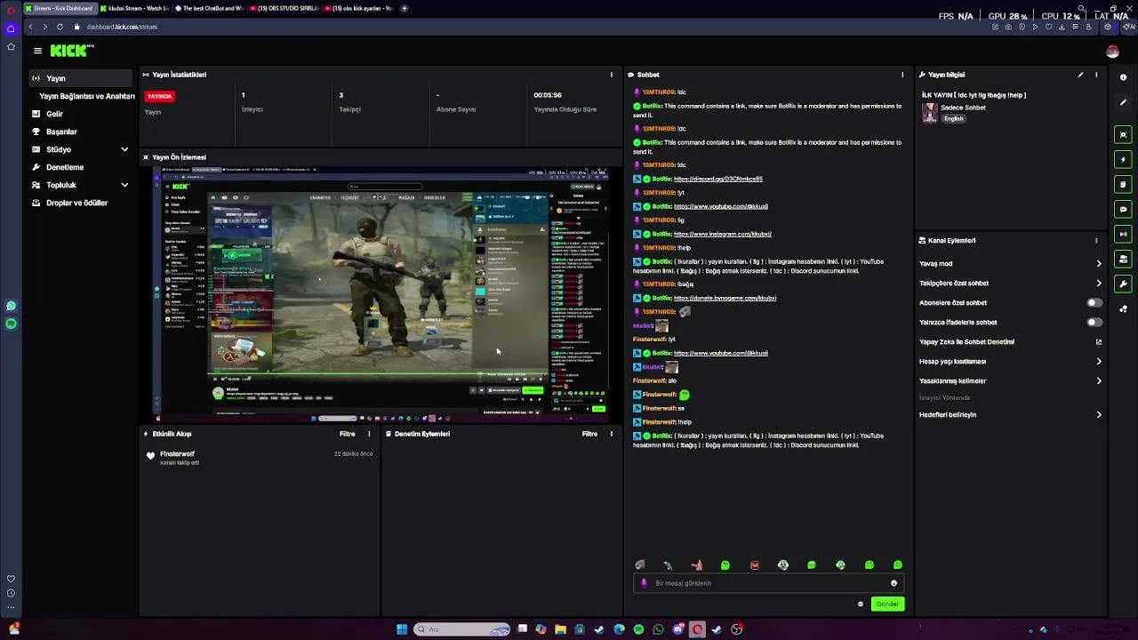Open Denetleme in the sidebar

tap(65, 167)
